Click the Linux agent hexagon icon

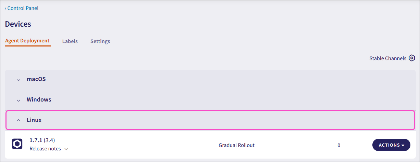pos(17,144)
